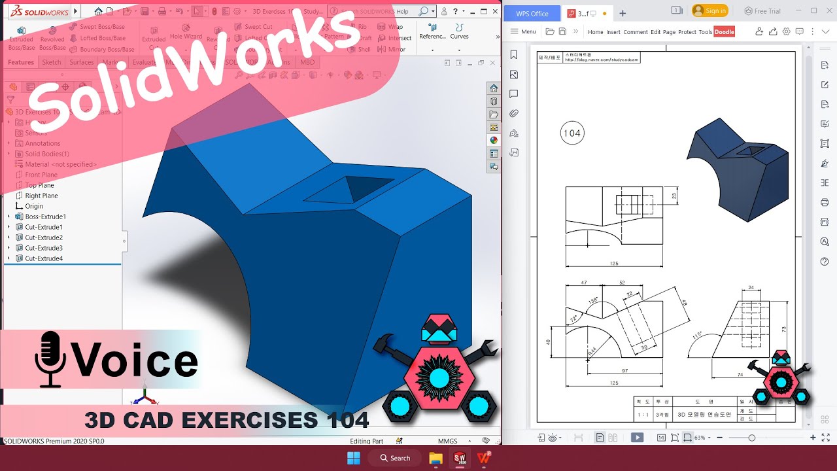Open the WPS Protect tab
837x471 pixels.
point(687,32)
